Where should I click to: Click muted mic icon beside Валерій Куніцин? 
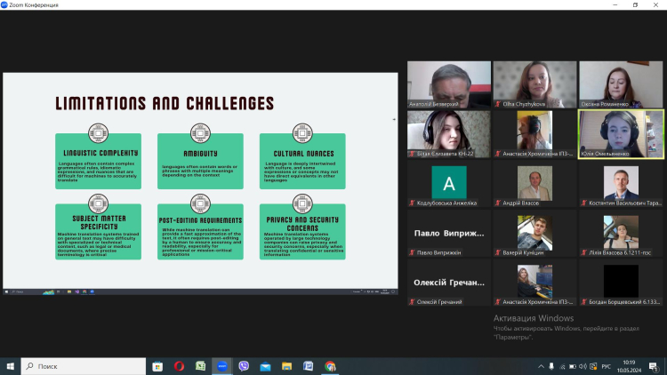point(498,252)
